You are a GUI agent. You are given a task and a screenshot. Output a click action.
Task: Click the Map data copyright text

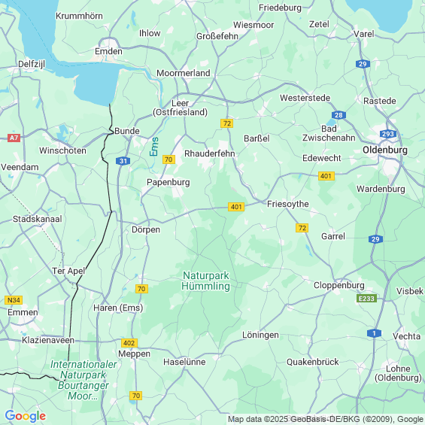[x=326, y=419]
